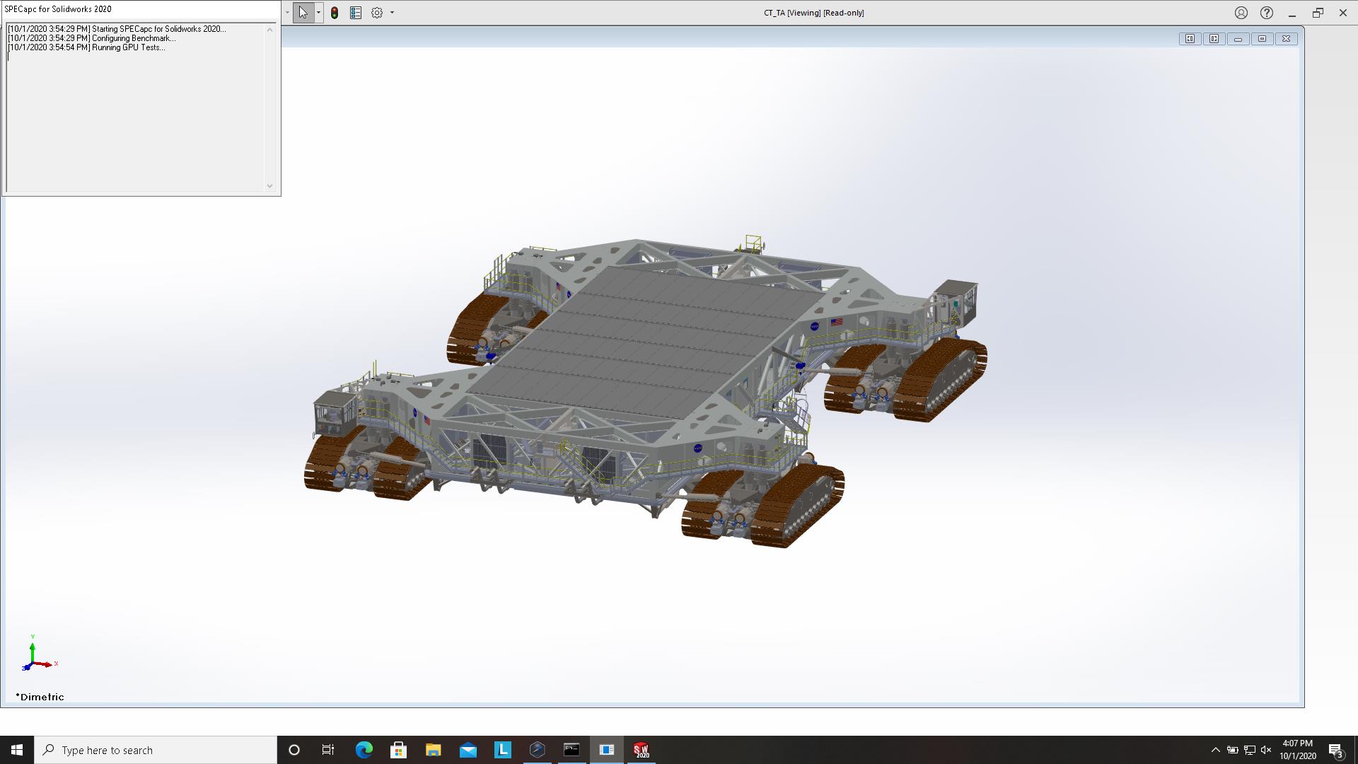This screenshot has width=1358, height=764.
Task: Open Action Center notifications
Action: tap(1335, 750)
